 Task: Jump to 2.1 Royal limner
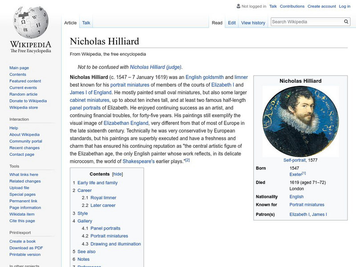click(x=103, y=198)
